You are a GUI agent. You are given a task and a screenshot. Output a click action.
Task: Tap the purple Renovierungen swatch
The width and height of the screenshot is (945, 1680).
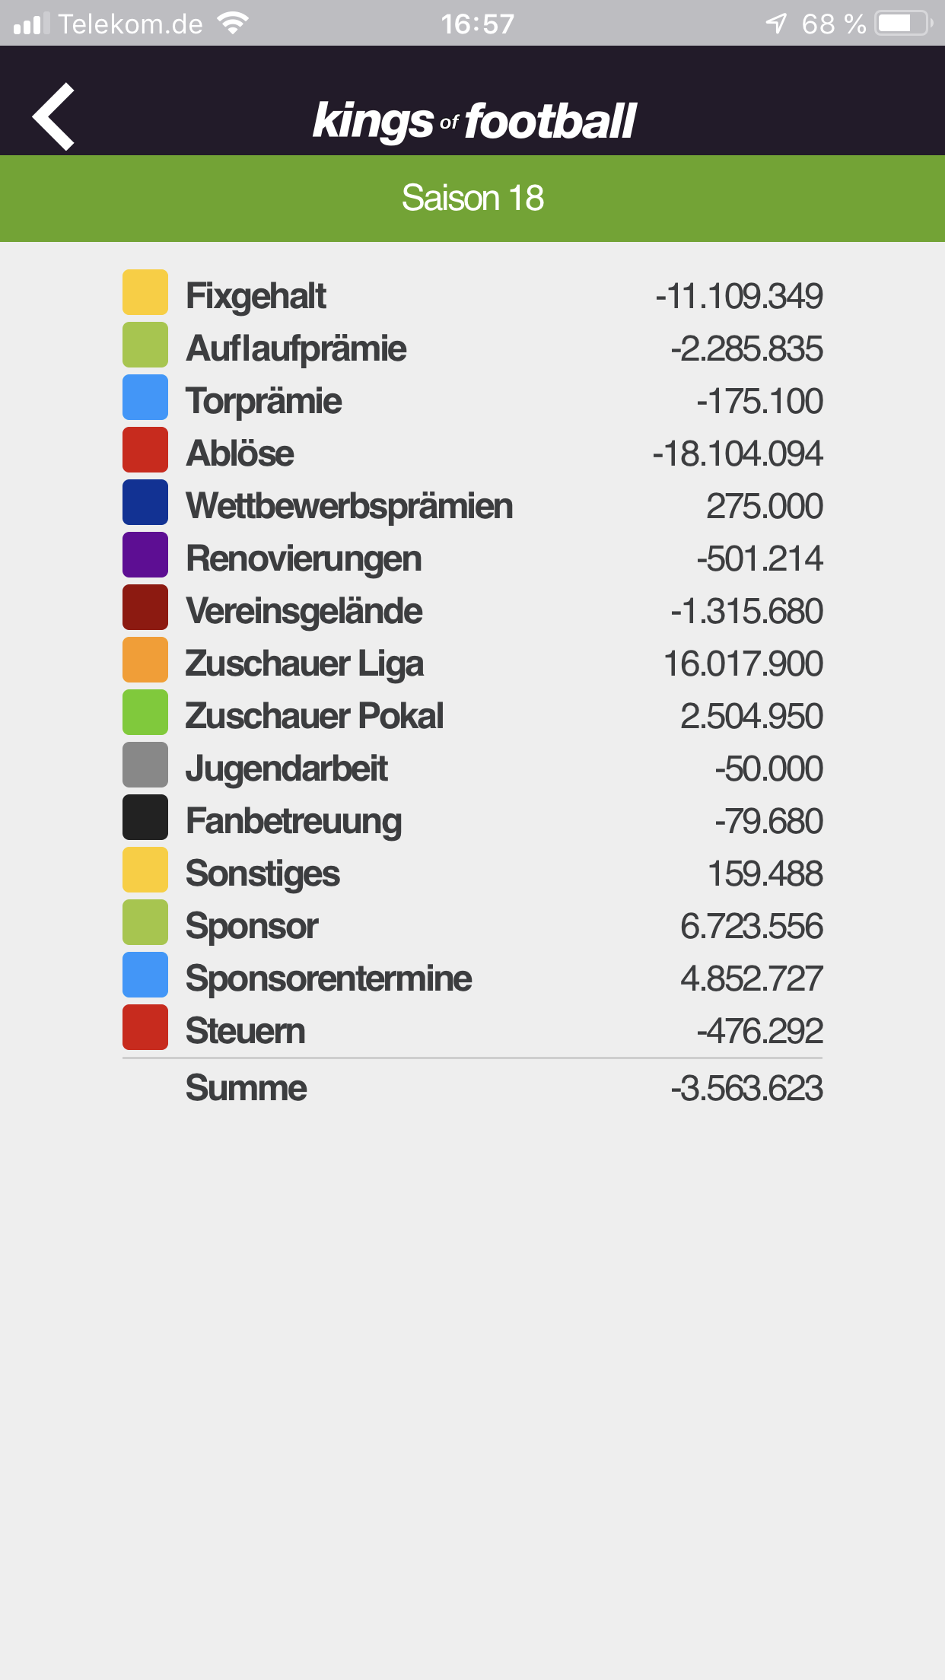point(145,555)
